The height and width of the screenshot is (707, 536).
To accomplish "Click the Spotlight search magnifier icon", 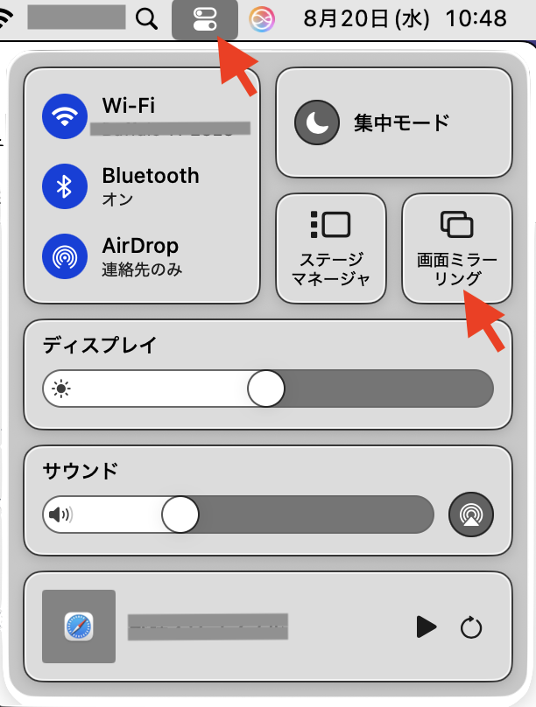I will 146,19.
